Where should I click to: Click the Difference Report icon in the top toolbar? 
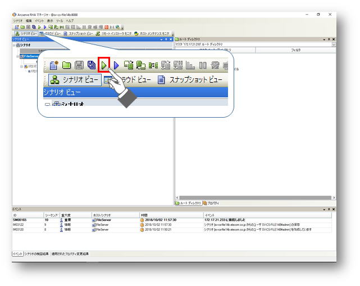tap(62, 27)
